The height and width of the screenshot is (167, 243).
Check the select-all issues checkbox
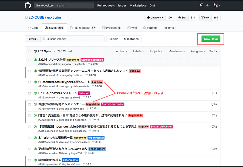[29, 51]
